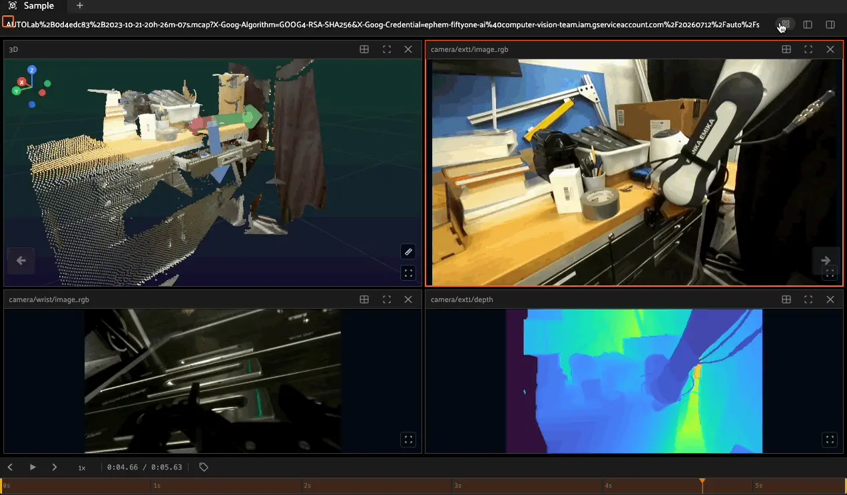
Task: Go to the next sample with right arrow
Action: pos(826,261)
